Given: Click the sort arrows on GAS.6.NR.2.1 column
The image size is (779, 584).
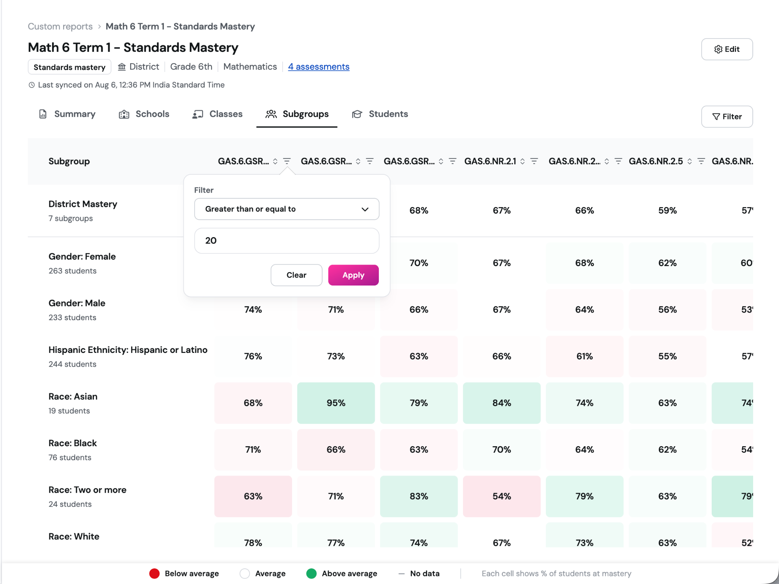Looking at the screenshot, I should coord(523,161).
